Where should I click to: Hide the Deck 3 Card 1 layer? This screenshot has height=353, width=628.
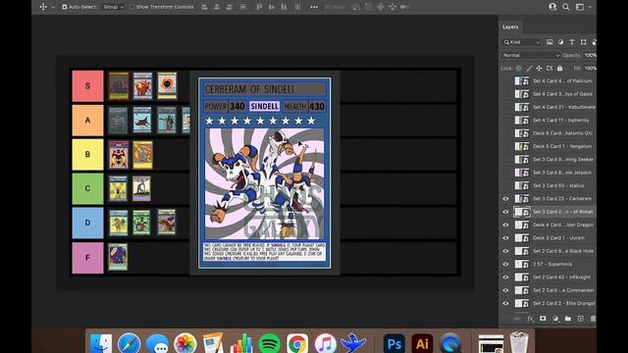click(x=506, y=238)
